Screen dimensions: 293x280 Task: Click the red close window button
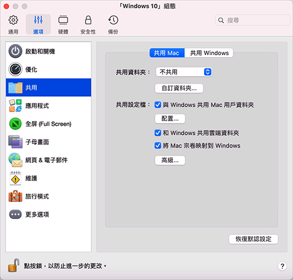coord(6,6)
